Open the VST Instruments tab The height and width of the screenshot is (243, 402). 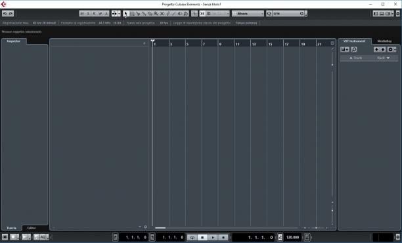coord(354,41)
